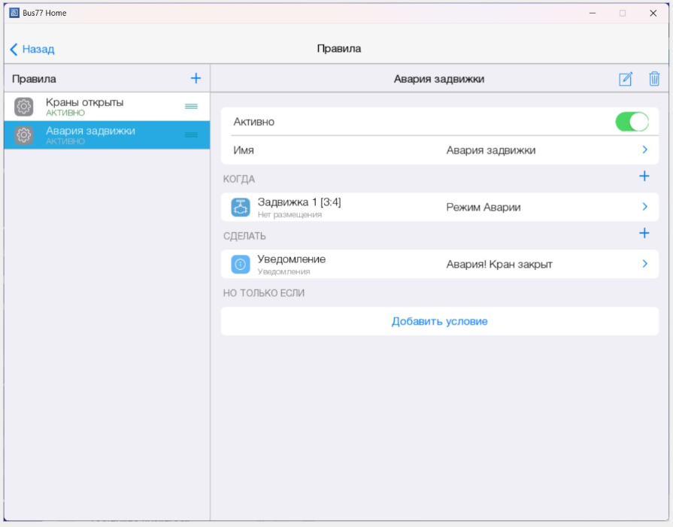This screenshot has height=527, width=673.
Task: Add a СДЕЛАТЬ action with plus
Action: 644,233
